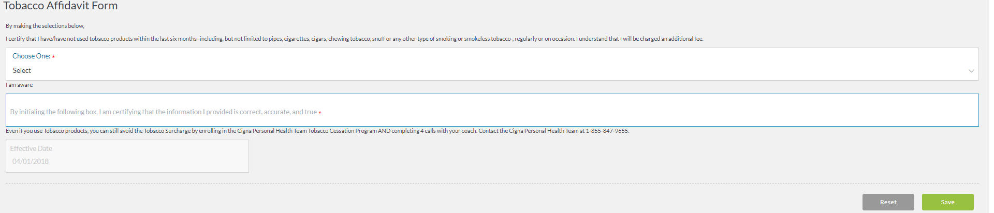This screenshot has width=994, height=213.
Task: Click the "Effective Date" label text
Action: coord(31,149)
